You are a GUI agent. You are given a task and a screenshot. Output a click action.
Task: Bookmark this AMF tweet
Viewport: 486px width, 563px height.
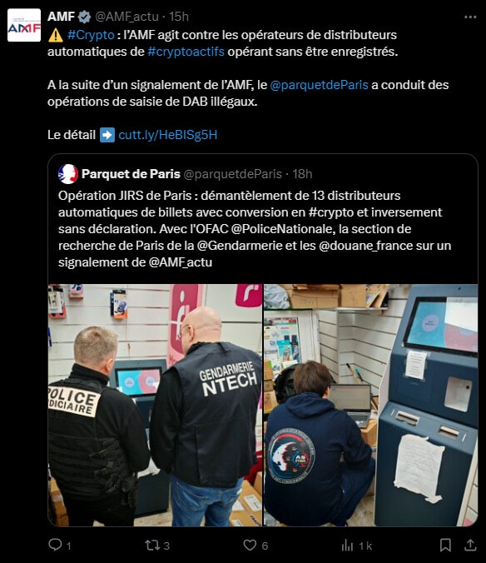coord(445,545)
